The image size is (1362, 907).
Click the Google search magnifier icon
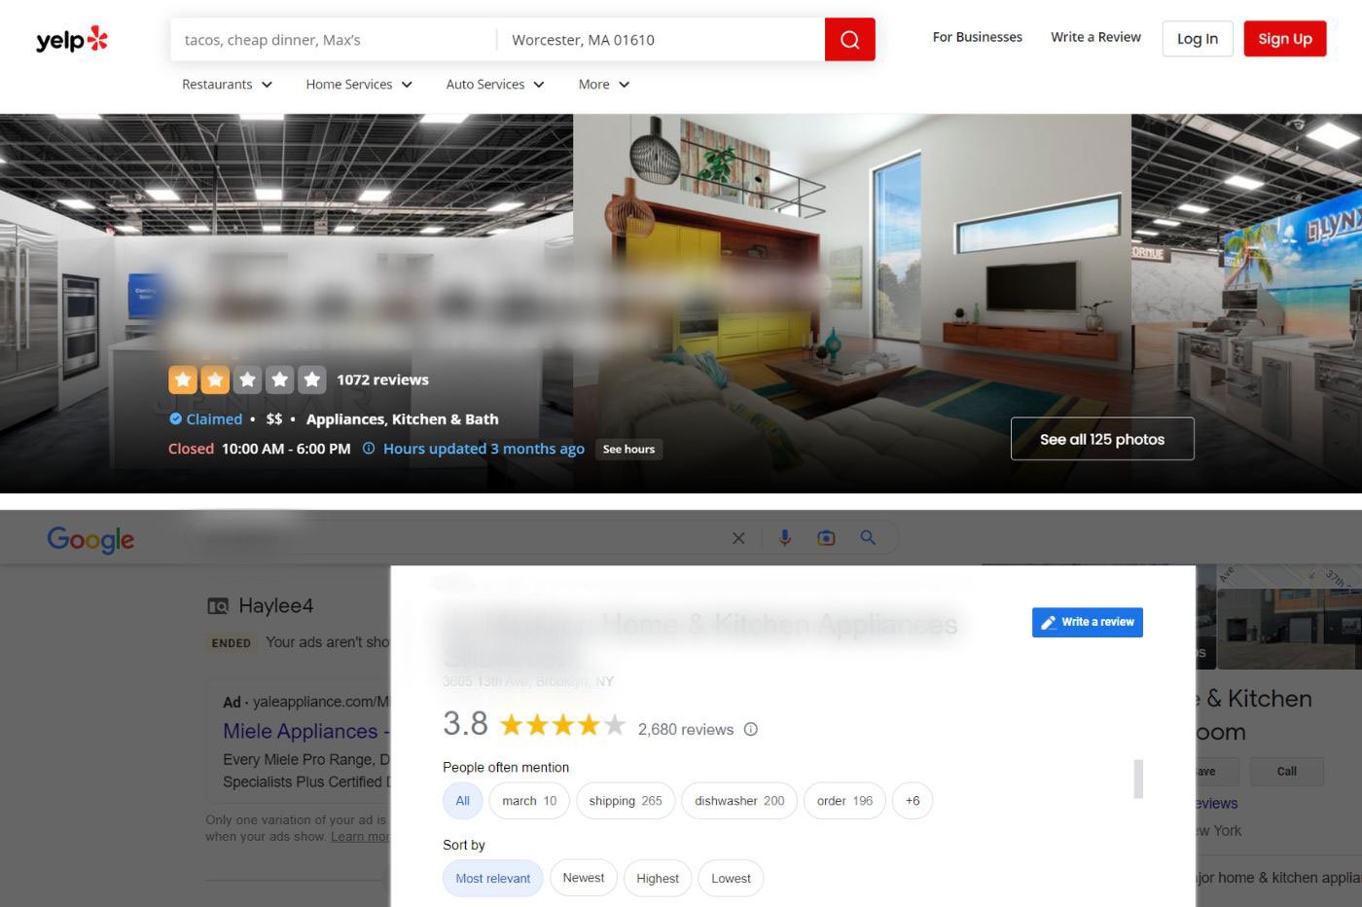pyautogui.click(x=868, y=538)
